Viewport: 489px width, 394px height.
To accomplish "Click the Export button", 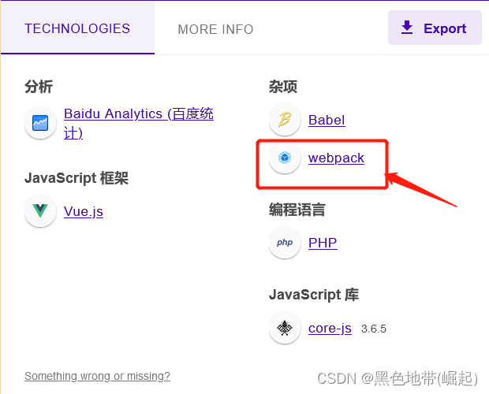I will point(435,28).
